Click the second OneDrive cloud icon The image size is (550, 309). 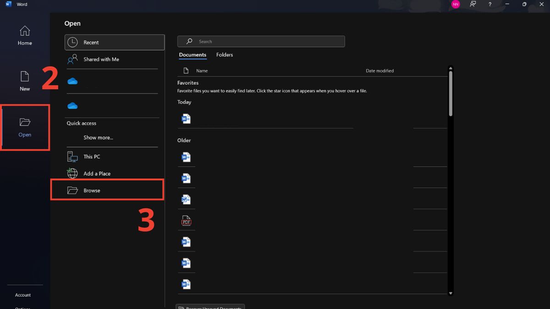(72, 106)
